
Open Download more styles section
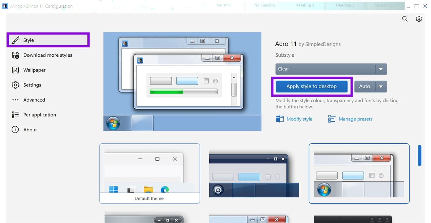48,55
